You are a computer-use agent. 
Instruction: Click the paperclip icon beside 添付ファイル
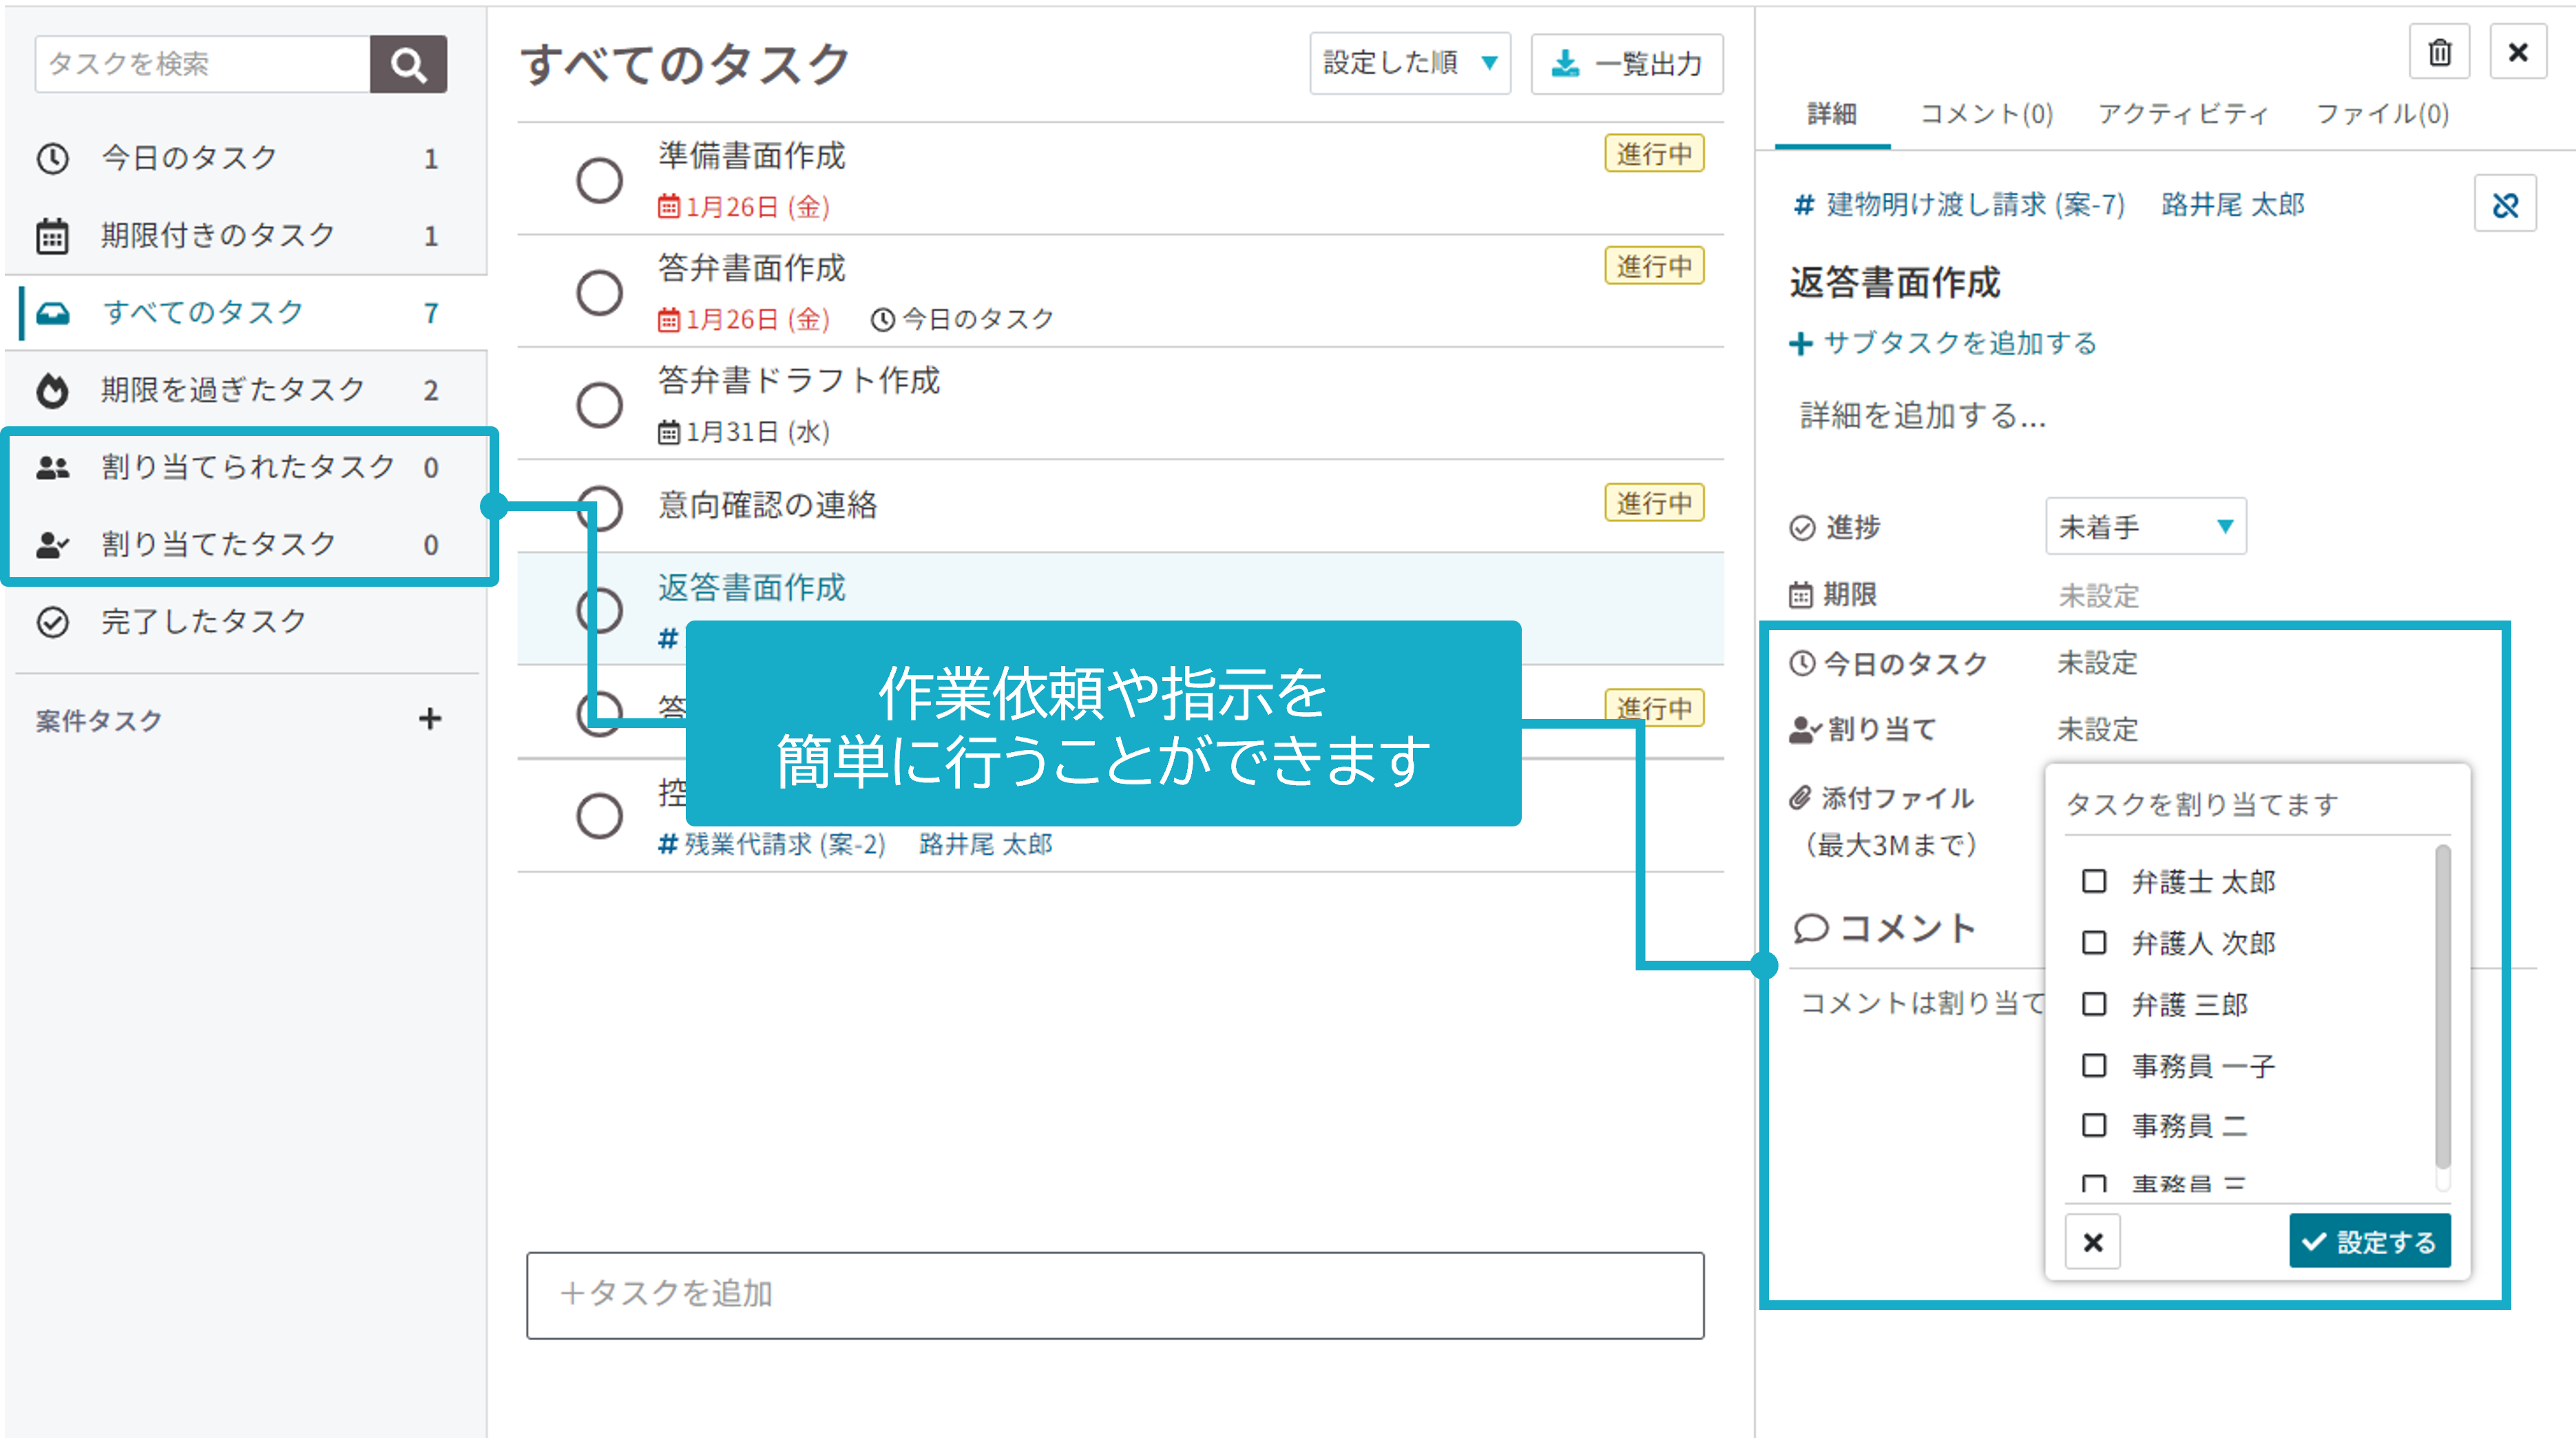(1800, 798)
